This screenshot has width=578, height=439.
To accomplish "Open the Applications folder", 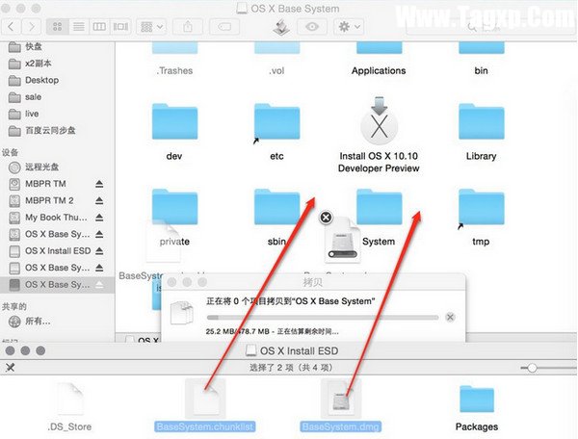I will [x=379, y=59].
